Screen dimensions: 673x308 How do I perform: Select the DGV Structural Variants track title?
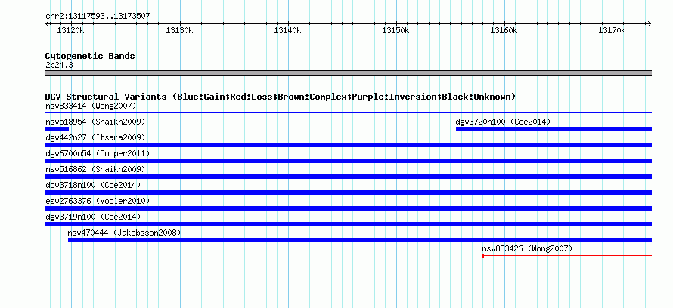tap(281, 97)
